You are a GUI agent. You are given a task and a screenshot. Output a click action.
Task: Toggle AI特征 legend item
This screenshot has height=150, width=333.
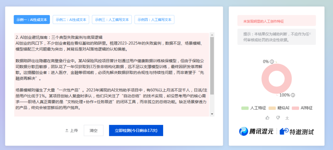[302, 108]
